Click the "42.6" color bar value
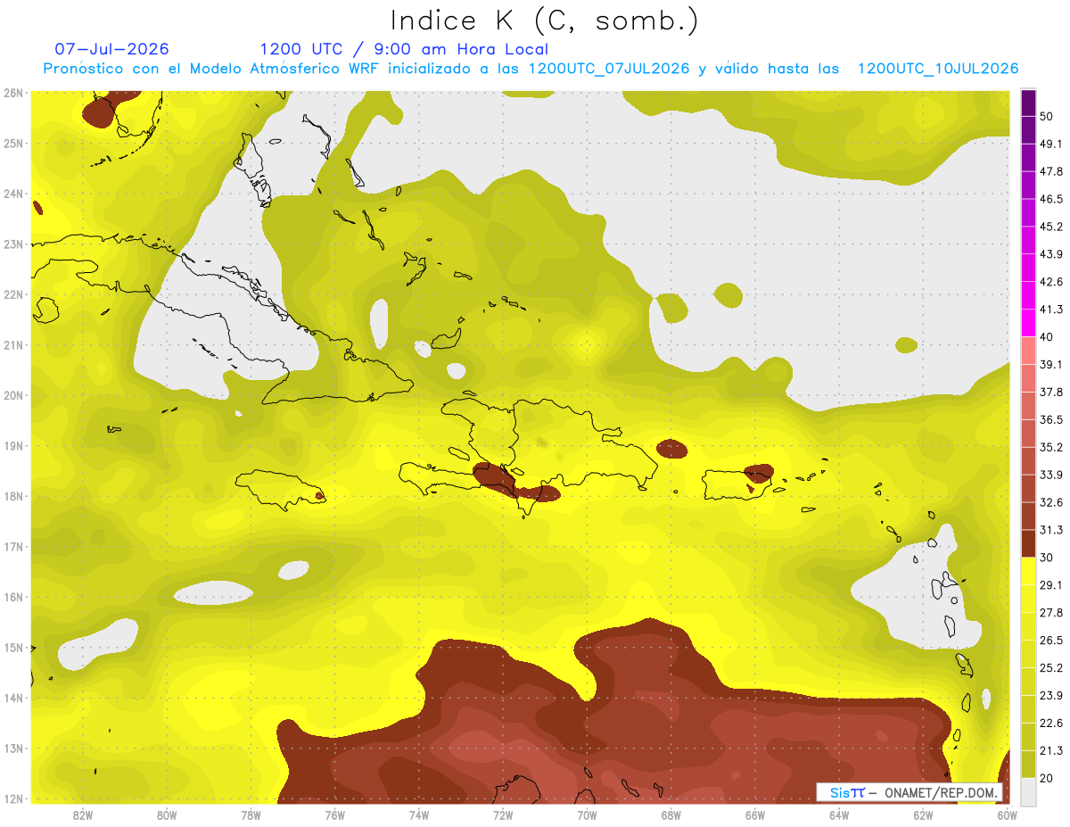Image resolution: width=1070 pixels, height=827 pixels. click(1051, 282)
